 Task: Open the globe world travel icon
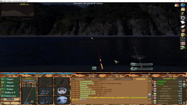point(183,5)
